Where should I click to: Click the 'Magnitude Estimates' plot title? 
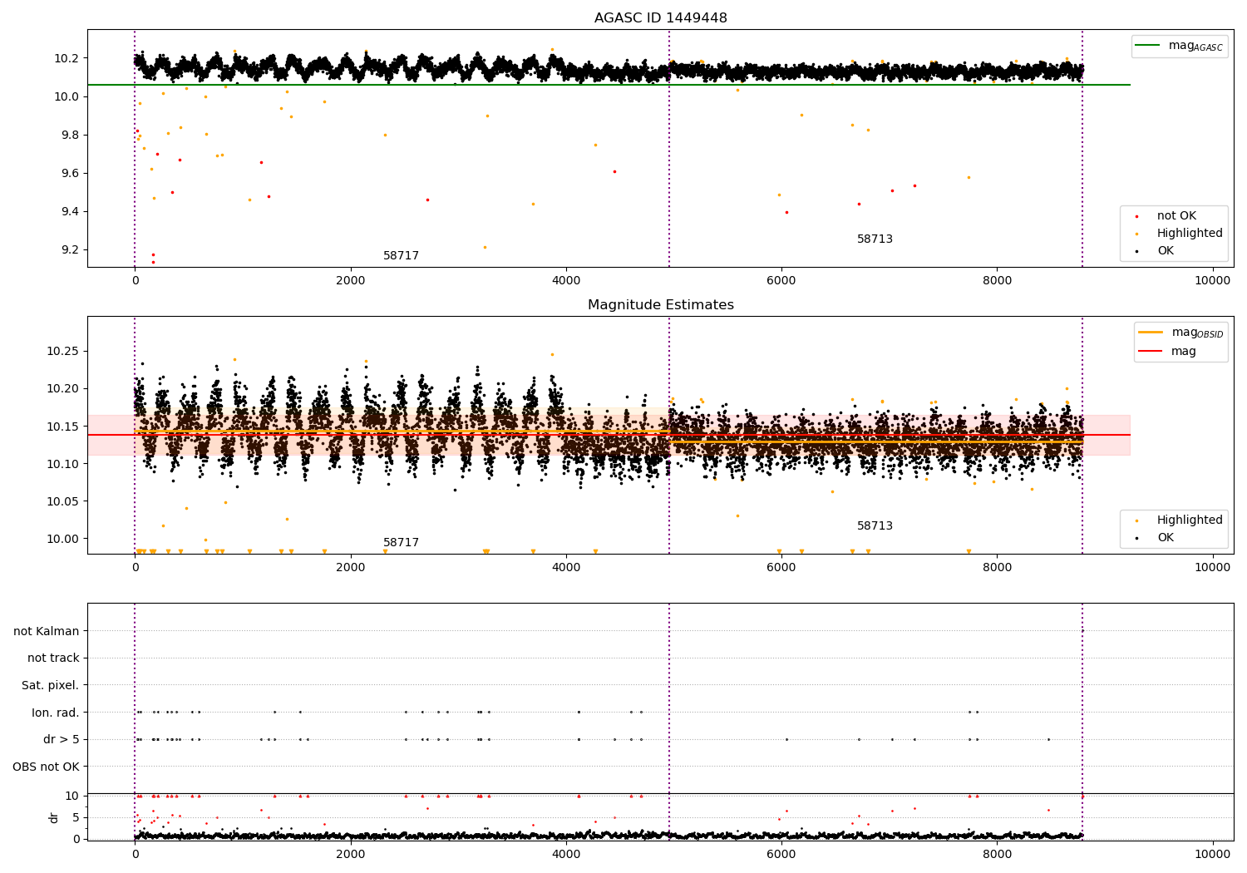661,305
